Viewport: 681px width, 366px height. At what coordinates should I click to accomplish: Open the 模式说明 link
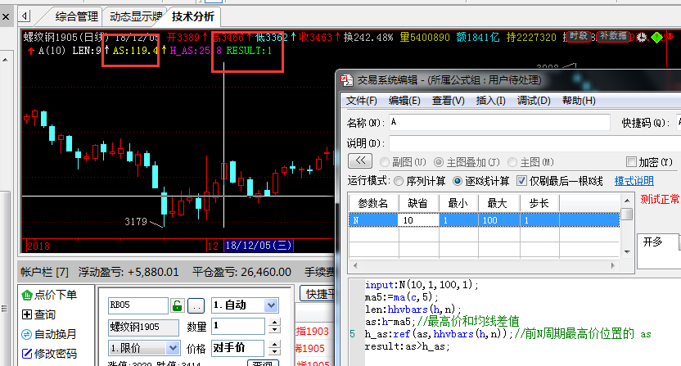click(634, 181)
